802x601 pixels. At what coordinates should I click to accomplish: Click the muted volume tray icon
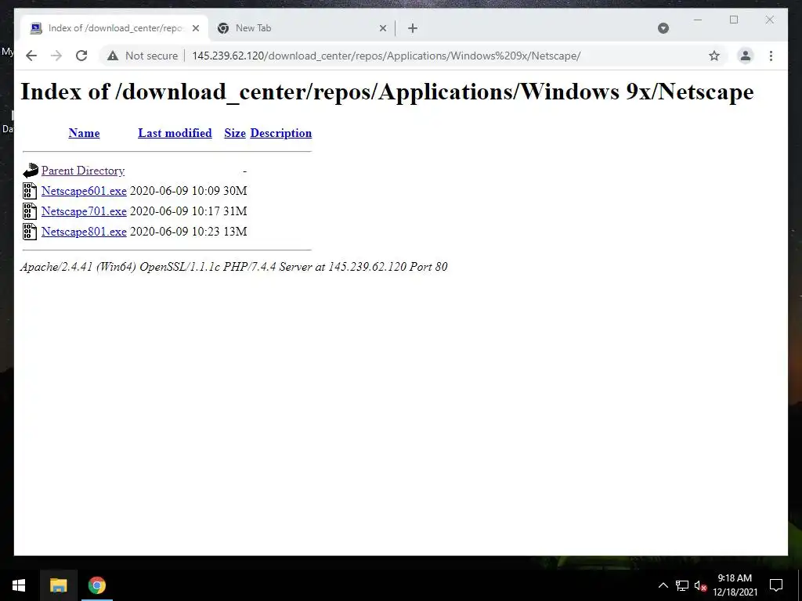coord(700,585)
